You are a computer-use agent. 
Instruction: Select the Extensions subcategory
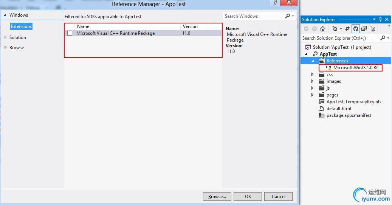(x=22, y=26)
